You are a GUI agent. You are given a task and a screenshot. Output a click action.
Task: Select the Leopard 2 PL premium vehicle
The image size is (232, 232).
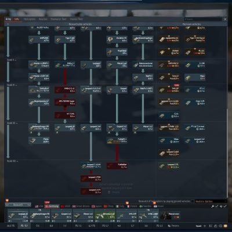click(x=169, y=166)
